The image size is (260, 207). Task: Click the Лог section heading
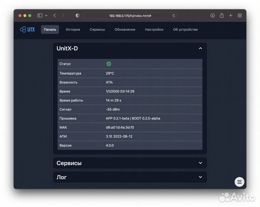pos(61,177)
